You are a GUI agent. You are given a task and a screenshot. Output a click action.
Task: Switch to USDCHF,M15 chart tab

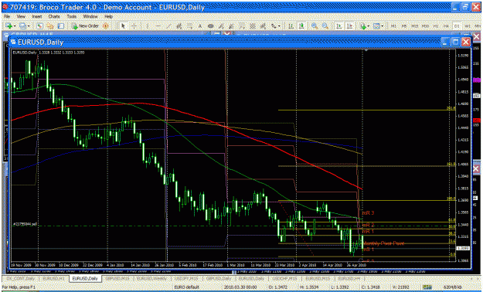tap(285, 278)
